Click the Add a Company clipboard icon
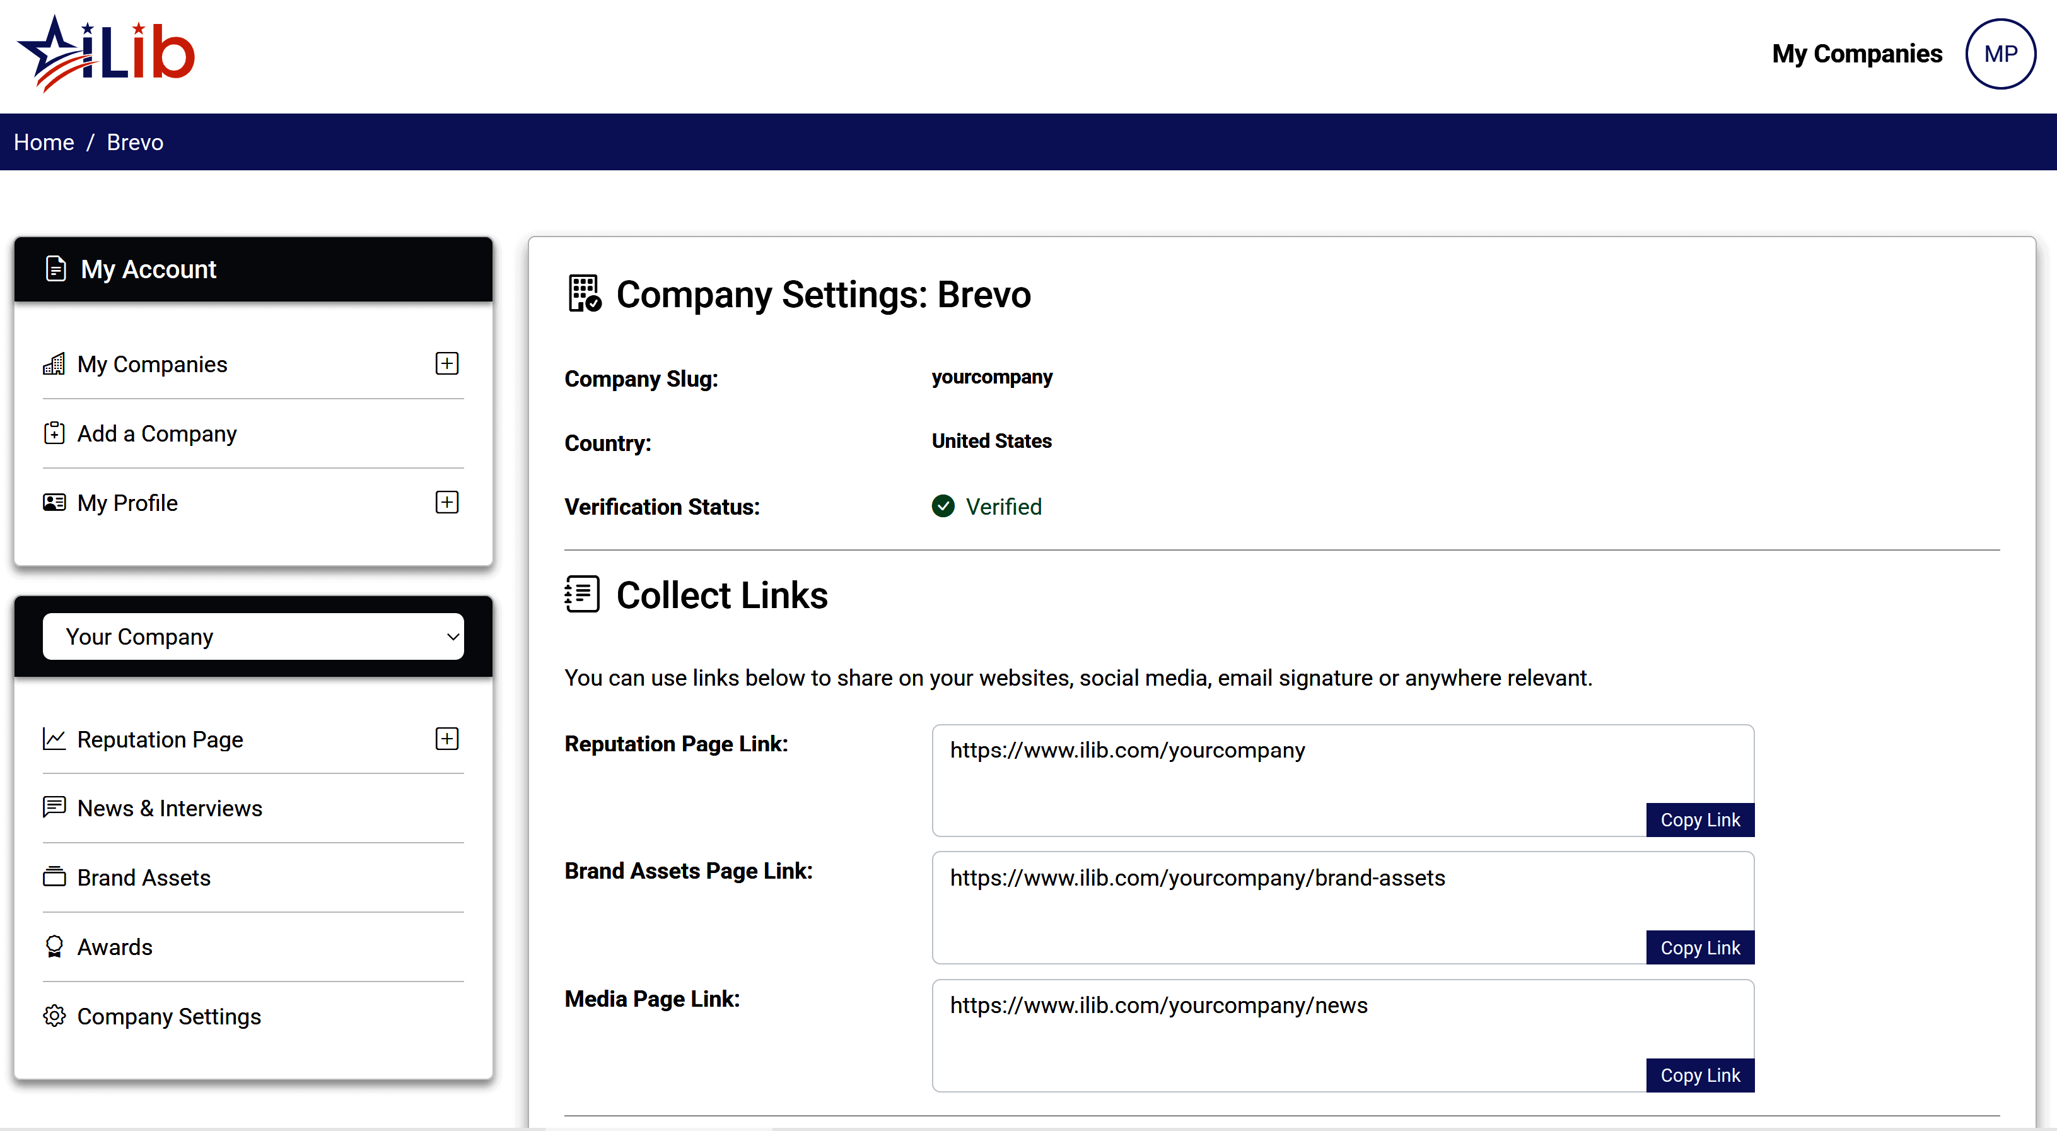This screenshot has height=1131, width=2057. 54,433
